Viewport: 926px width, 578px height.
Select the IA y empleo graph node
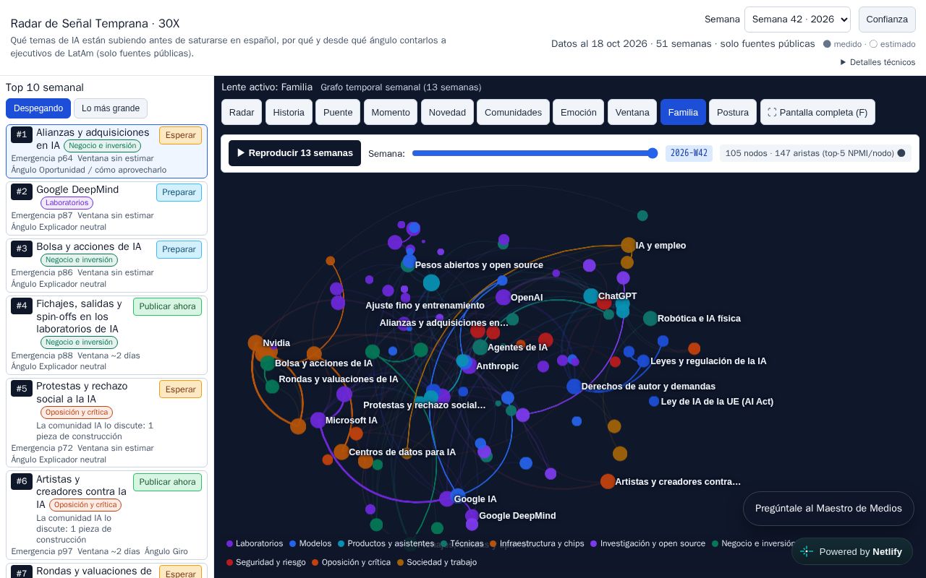[x=629, y=246]
